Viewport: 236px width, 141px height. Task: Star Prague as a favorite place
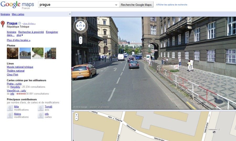[20, 23]
